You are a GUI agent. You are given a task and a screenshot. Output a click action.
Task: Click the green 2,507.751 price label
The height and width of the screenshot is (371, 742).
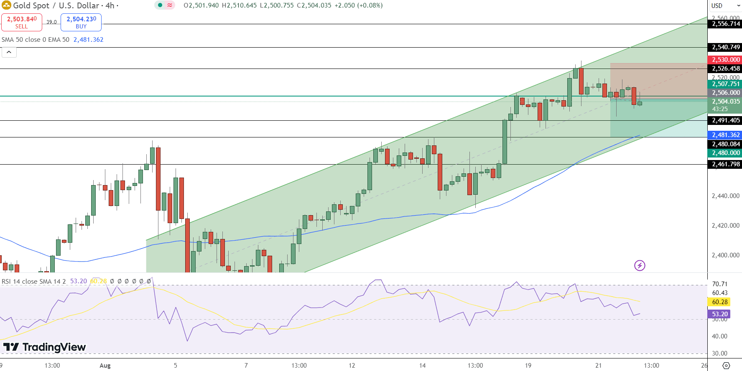click(x=725, y=84)
